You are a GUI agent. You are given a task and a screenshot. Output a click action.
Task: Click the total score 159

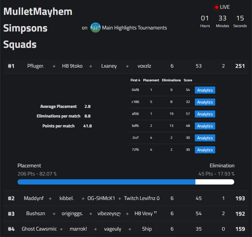tap(240, 229)
